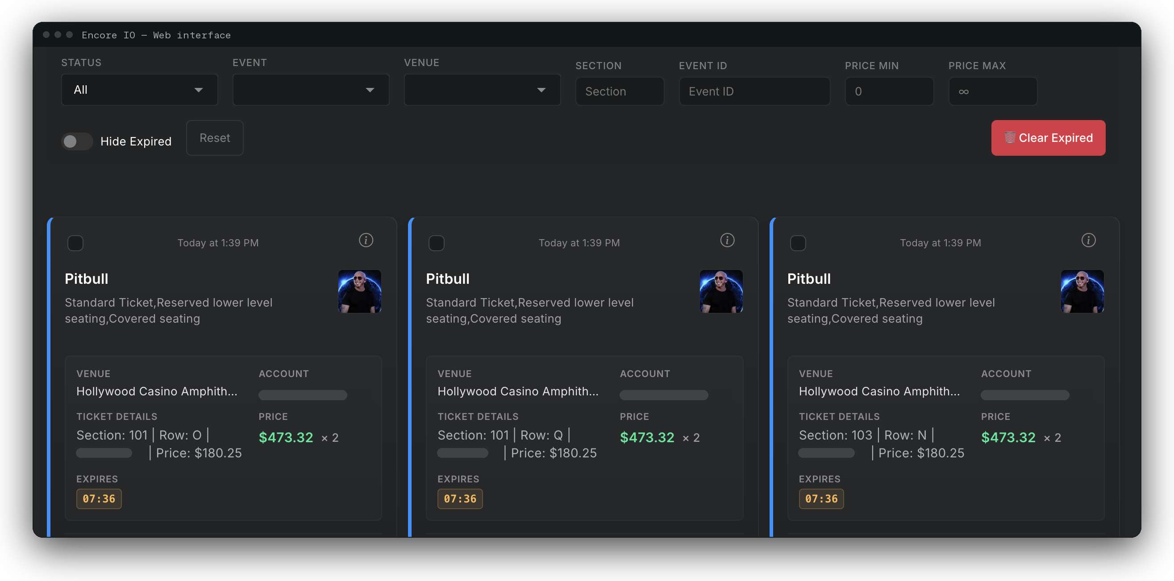
Task: Click the Reset filters button
Action: (x=215, y=137)
